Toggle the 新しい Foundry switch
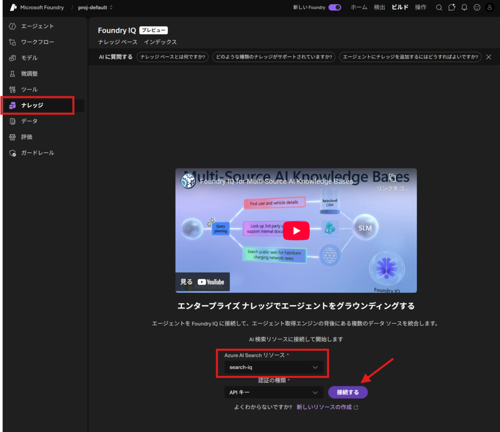This screenshot has width=500, height=432. pyautogui.click(x=334, y=7)
